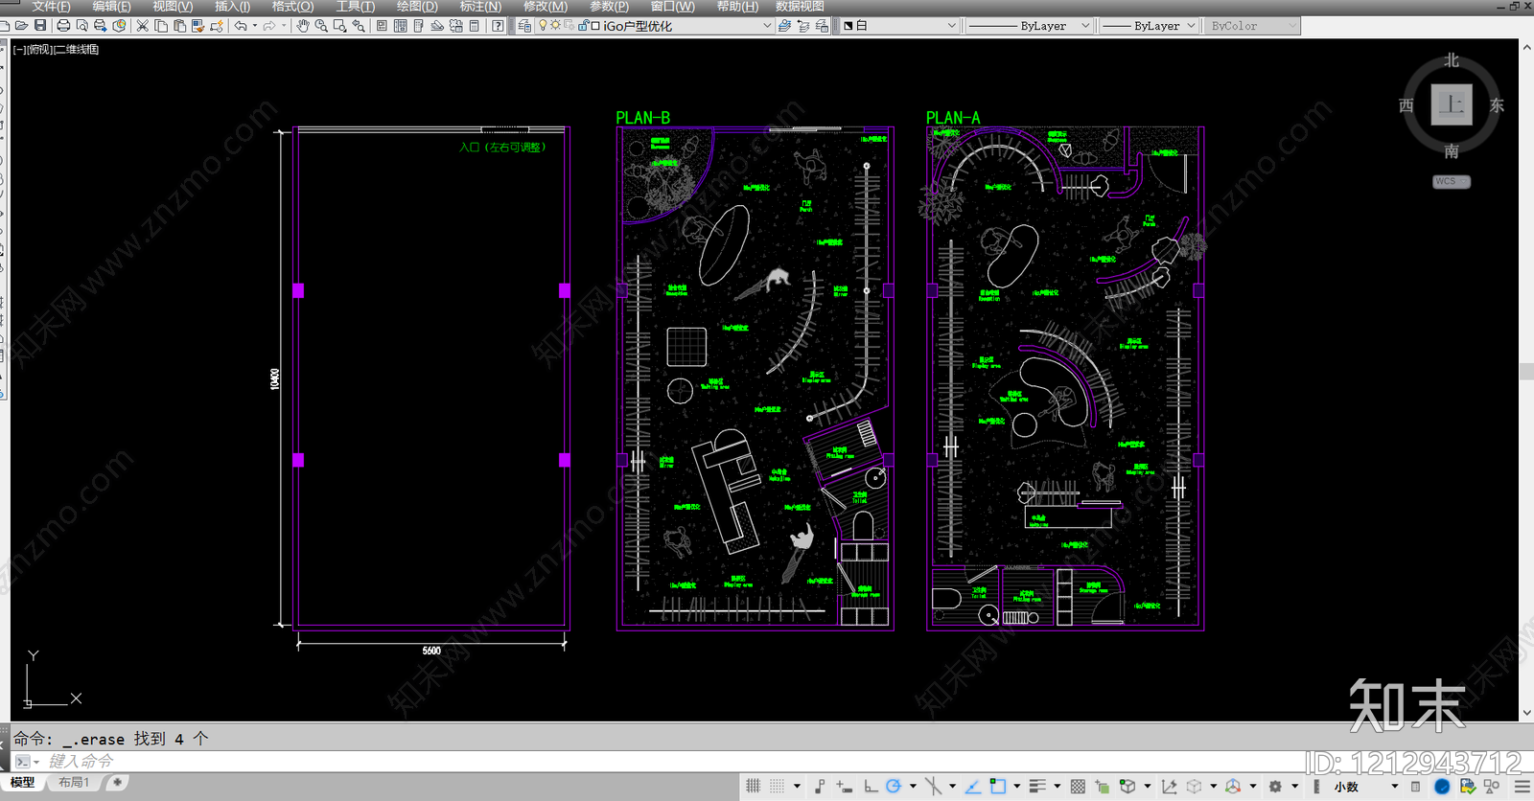The image size is (1534, 801).
Task: Click the Plot Preview icon
Action: [x=82, y=26]
